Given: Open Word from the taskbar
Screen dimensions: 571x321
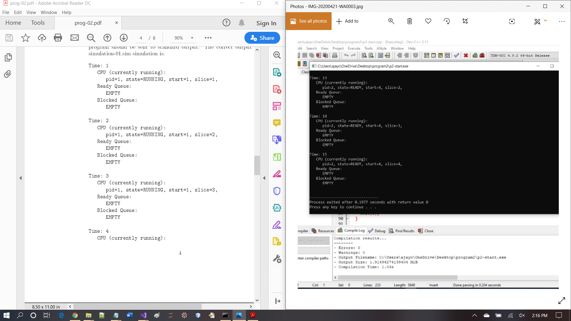Looking at the screenshot, I should (x=129, y=315).
